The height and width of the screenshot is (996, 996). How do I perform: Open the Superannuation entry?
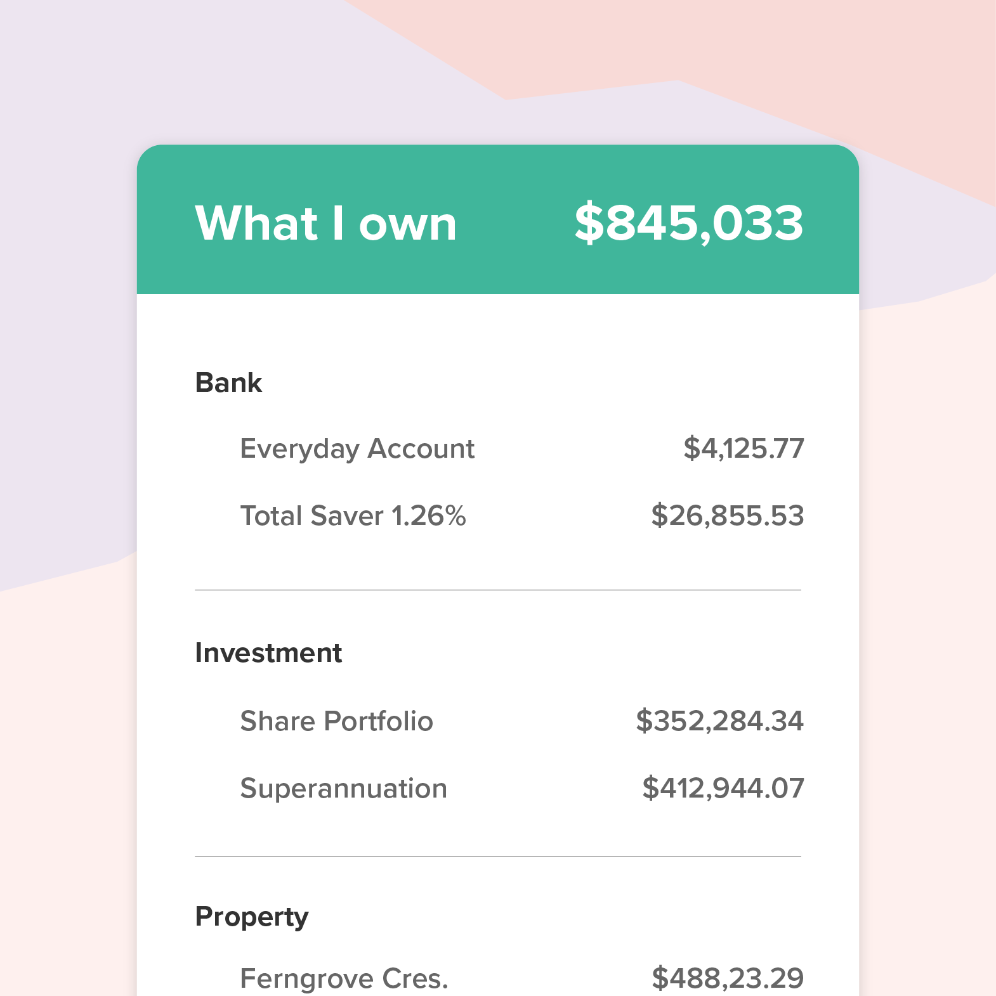[x=344, y=788]
